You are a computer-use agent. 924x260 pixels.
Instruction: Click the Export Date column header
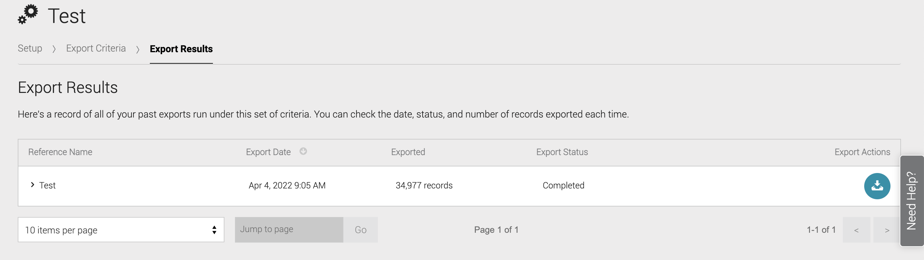268,152
